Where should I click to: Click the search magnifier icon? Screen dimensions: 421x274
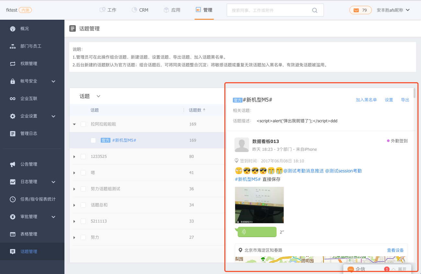tap(315, 10)
